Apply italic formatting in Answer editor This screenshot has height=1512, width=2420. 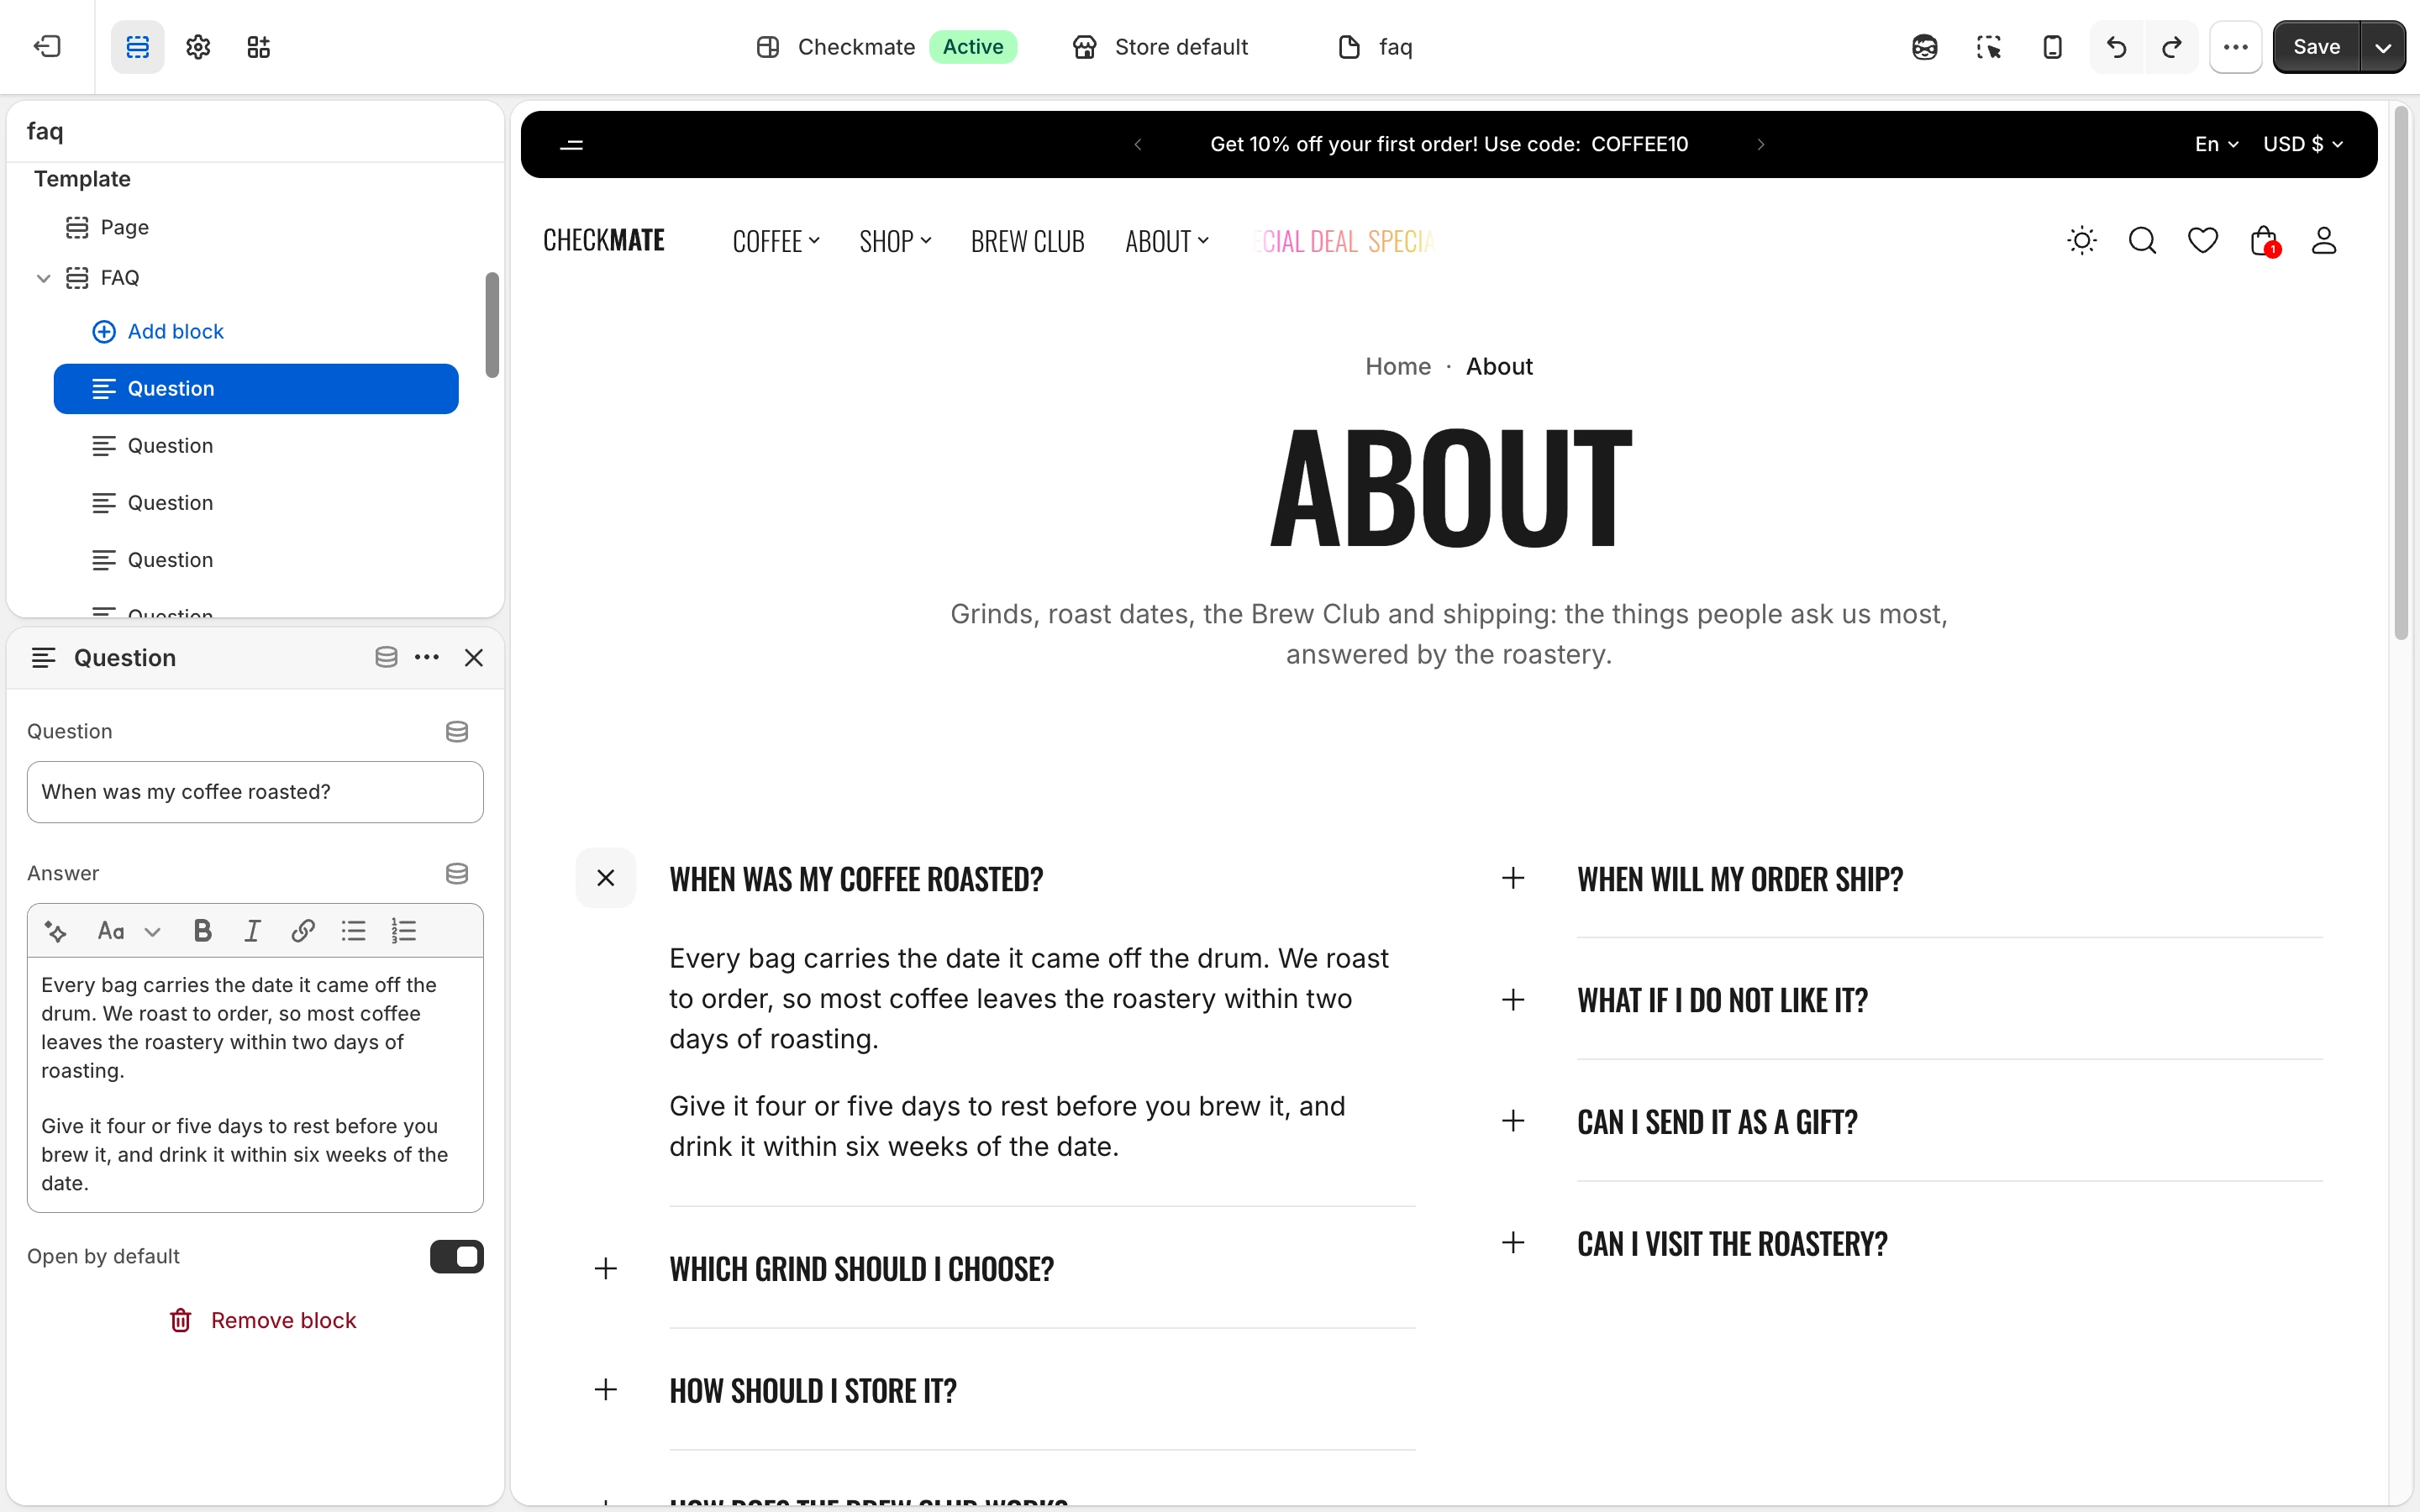pyautogui.click(x=252, y=931)
